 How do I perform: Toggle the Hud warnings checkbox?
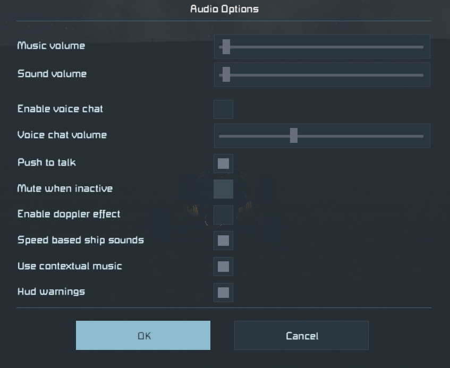pos(223,292)
